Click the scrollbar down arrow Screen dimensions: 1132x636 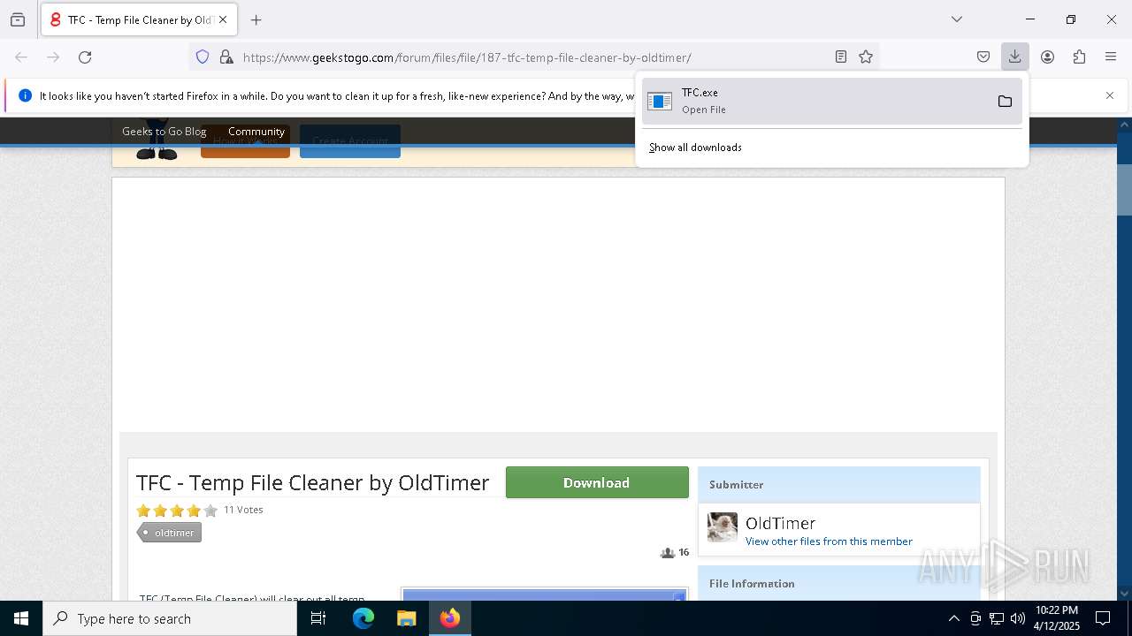1124,593
